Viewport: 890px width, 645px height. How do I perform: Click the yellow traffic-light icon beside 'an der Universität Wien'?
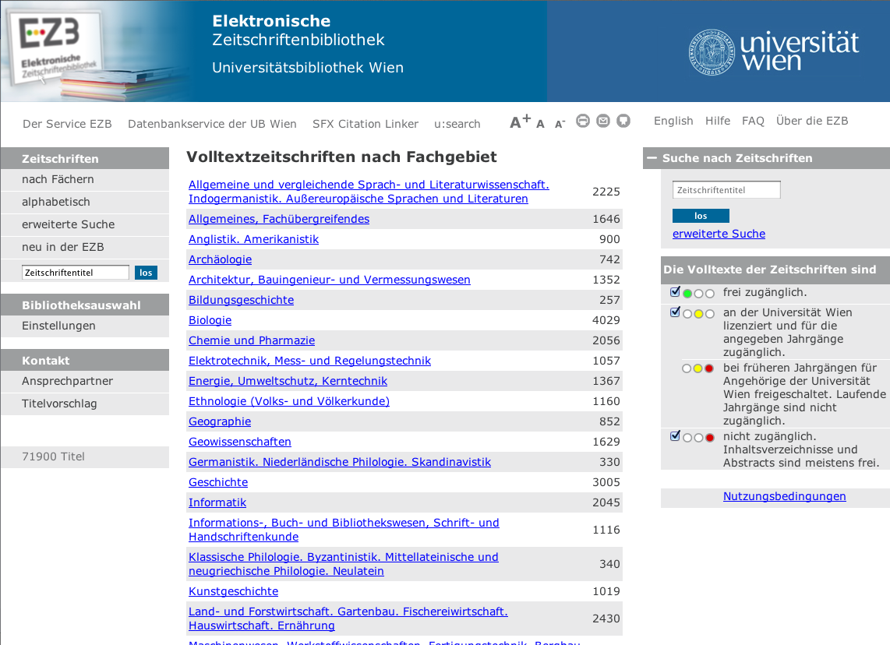tap(698, 314)
